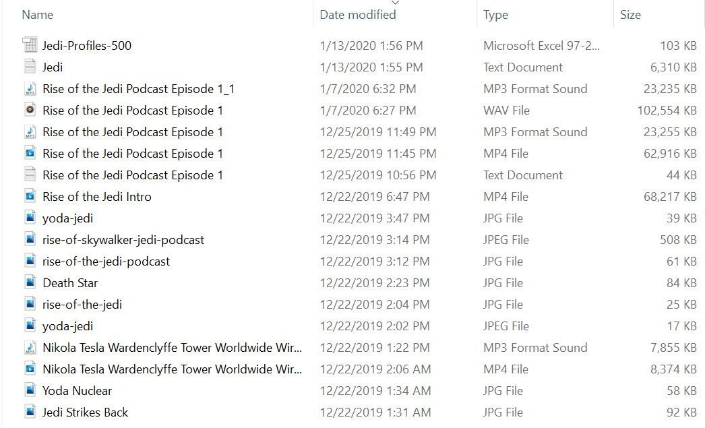Click the text document icon next to Jedi
Viewport: 705px width, 428px height.
(x=30, y=67)
